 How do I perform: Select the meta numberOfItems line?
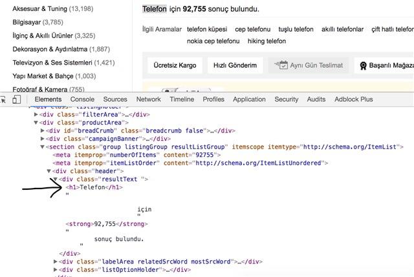pos(136,155)
